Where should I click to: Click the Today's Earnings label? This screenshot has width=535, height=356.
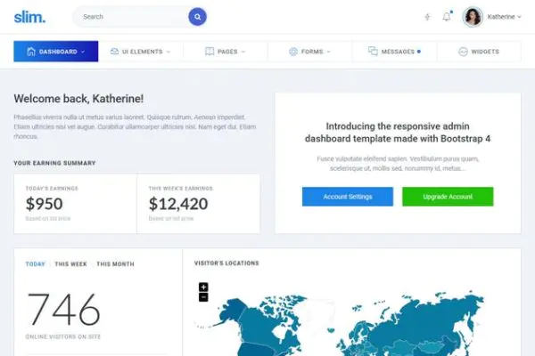(52, 189)
